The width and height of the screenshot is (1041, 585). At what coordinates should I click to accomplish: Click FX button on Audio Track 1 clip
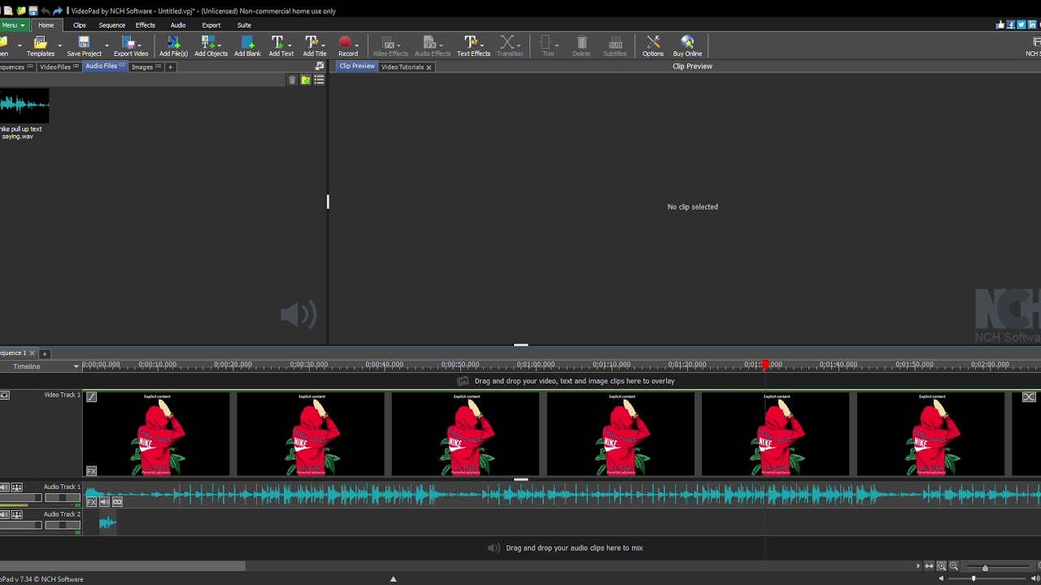(91, 502)
